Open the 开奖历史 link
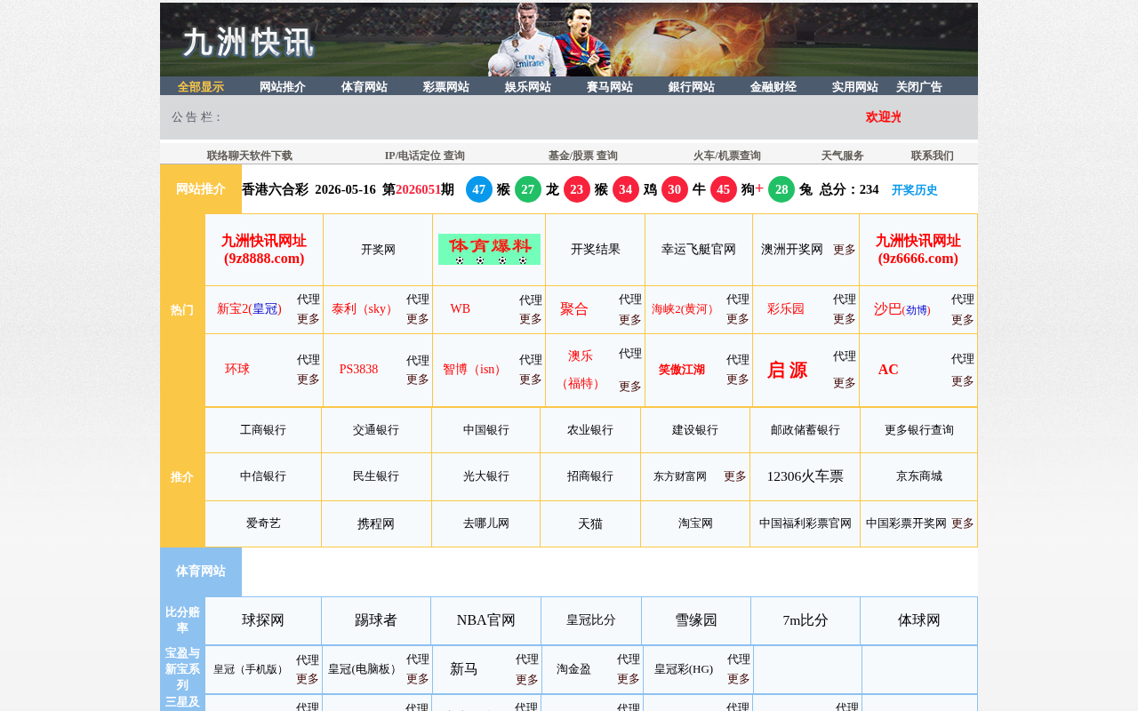This screenshot has height=711, width=1138. 915,190
